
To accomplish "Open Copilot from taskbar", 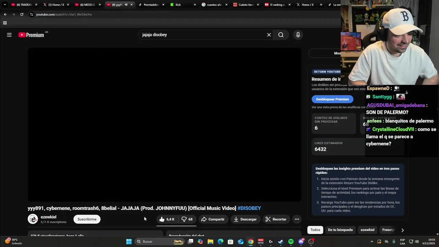I will 200,242.
